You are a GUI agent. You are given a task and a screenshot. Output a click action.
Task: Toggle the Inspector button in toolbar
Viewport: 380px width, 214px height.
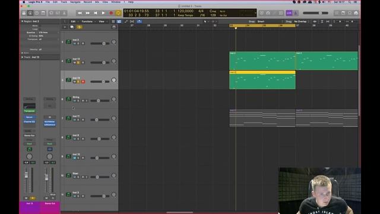[x=30, y=13]
